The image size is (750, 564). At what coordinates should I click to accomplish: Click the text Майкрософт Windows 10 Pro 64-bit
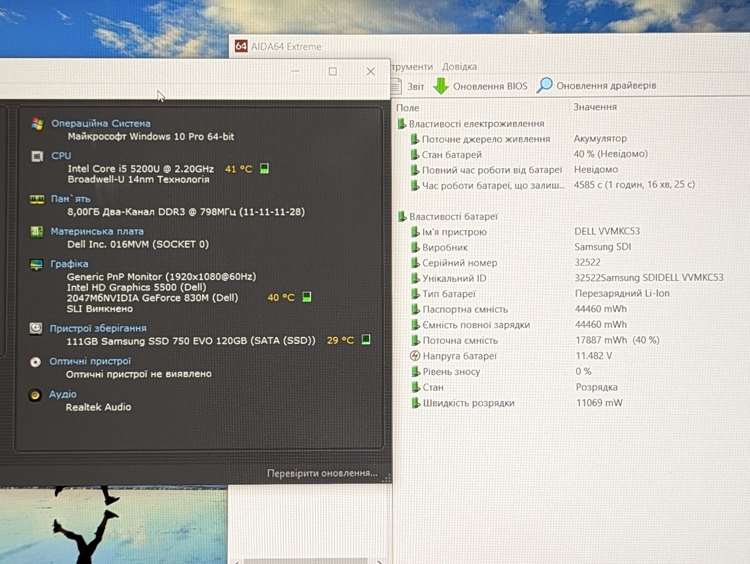coord(151,136)
